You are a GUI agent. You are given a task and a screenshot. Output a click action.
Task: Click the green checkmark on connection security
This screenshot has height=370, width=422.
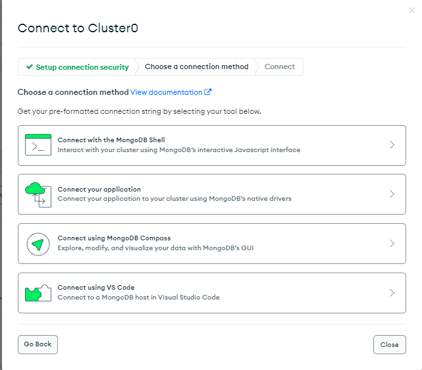click(30, 66)
